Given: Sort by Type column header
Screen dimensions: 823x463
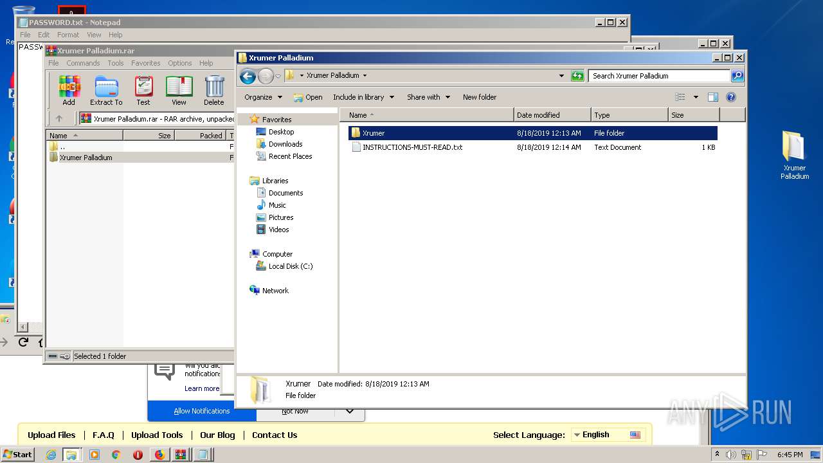Looking at the screenshot, I should pos(629,115).
